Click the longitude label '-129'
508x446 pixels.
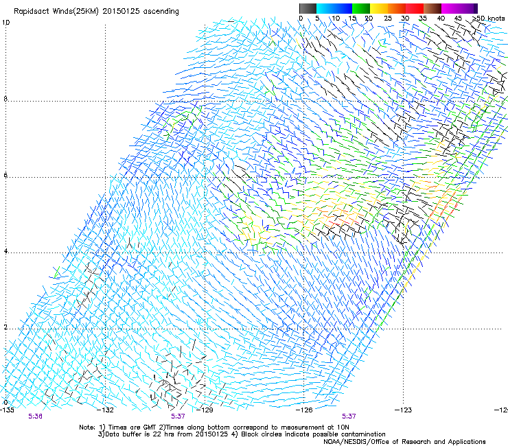205,410
